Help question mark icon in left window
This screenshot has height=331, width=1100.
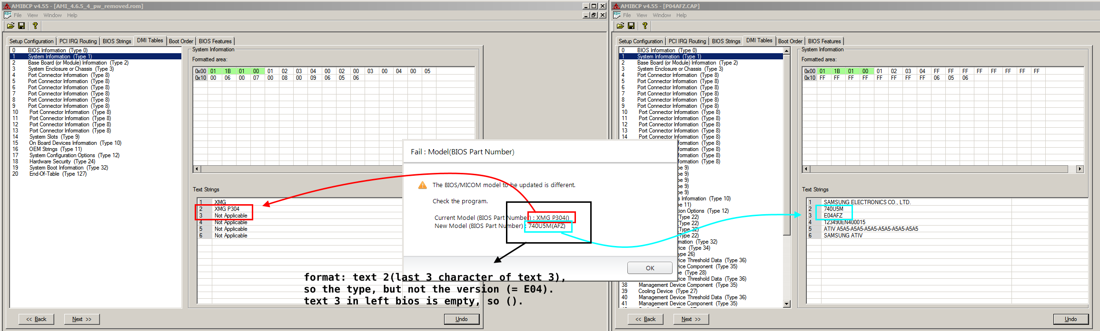tap(35, 26)
